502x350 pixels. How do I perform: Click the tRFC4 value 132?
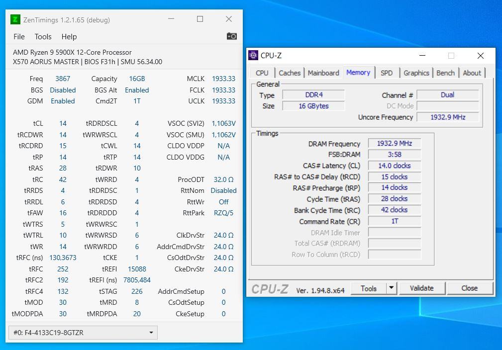coord(63,292)
